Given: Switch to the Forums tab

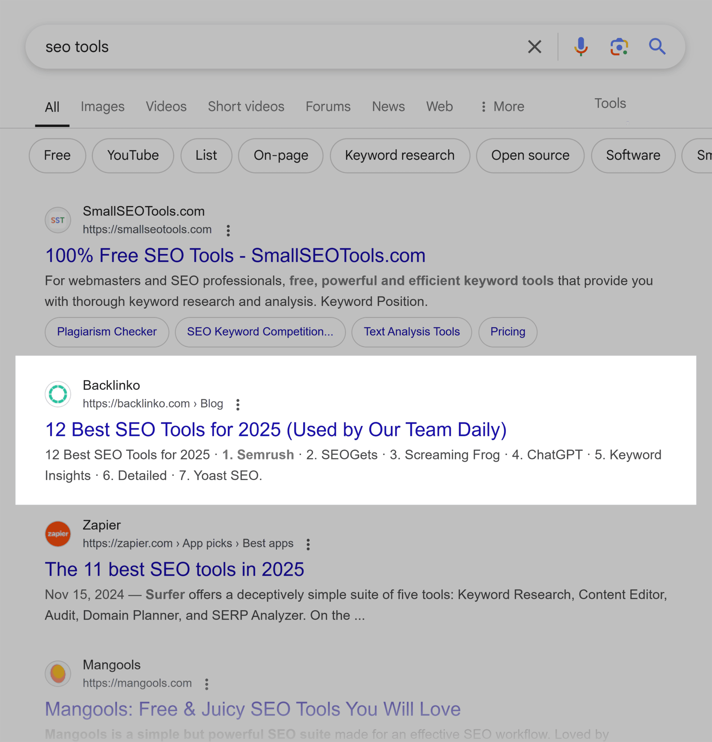Looking at the screenshot, I should pyautogui.click(x=328, y=107).
